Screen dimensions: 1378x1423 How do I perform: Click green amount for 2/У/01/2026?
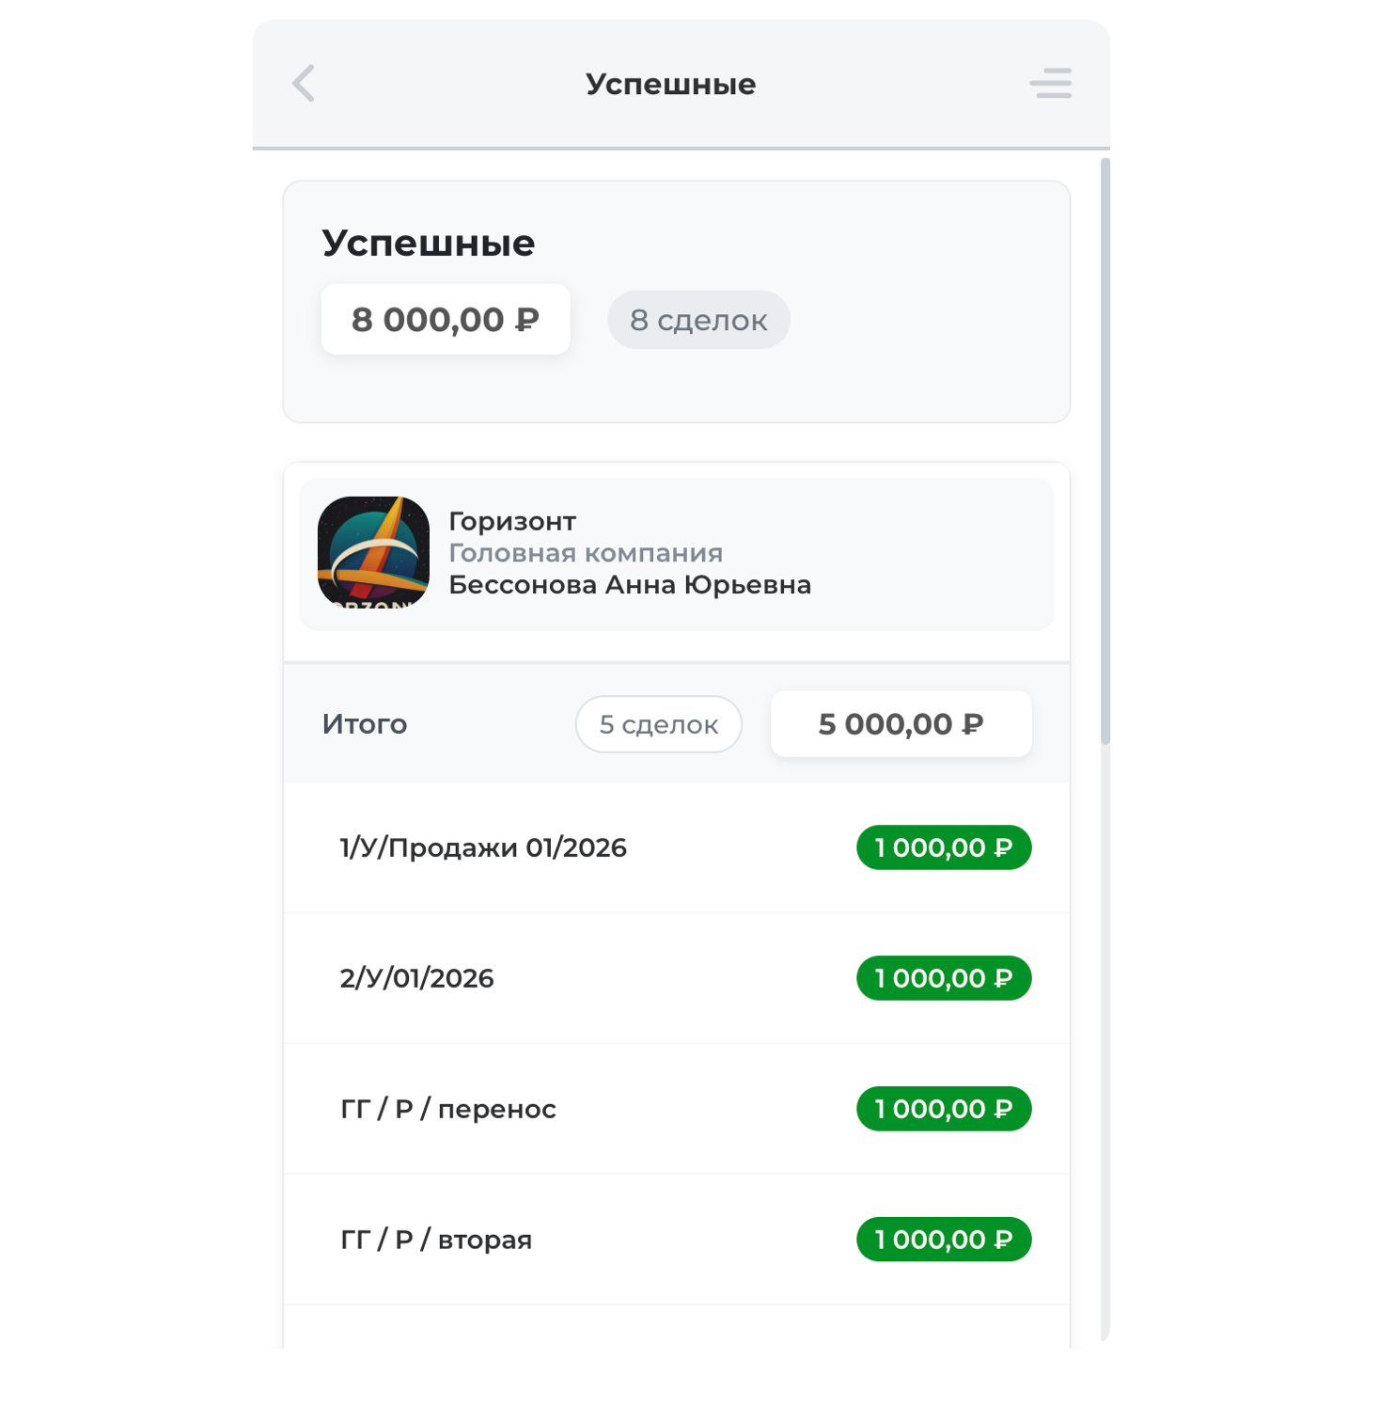pyautogui.click(x=943, y=978)
